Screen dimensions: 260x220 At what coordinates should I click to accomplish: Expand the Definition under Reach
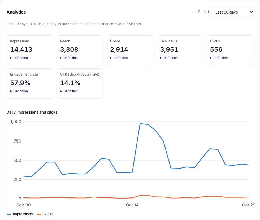69,58
